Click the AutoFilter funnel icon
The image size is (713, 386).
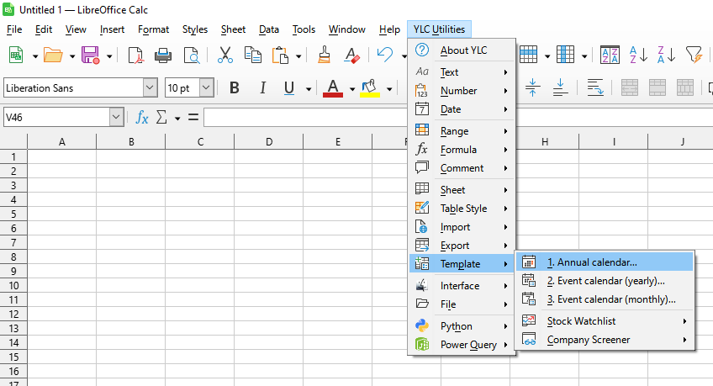(694, 55)
